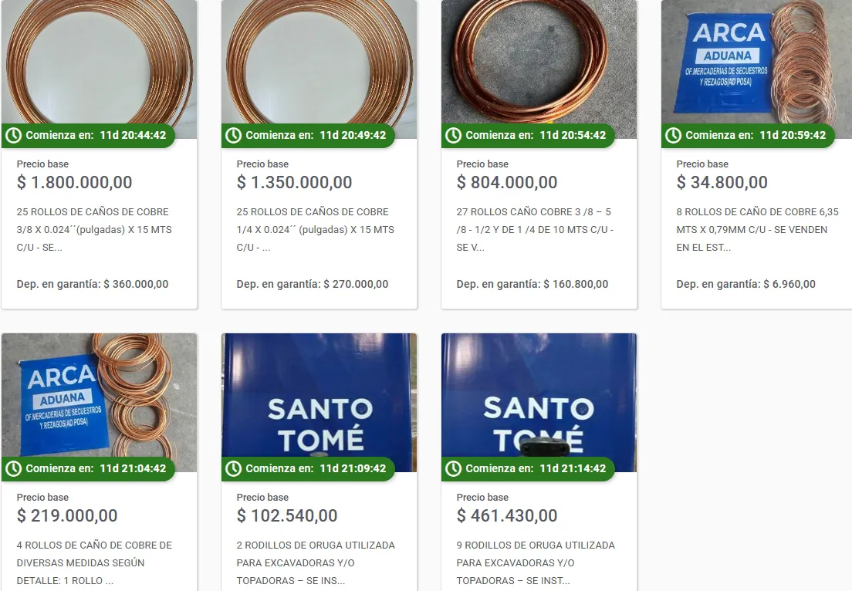Click clock icon on 11d 20:54:42 countdown
The width and height of the screenshot is (852, 591).
tap(454, 135)
